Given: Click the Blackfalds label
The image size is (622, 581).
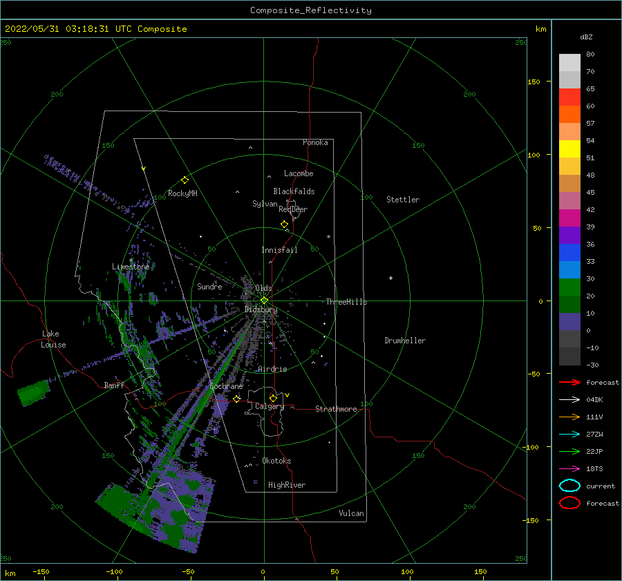Looking at the screenshot, I should (294, 191).
